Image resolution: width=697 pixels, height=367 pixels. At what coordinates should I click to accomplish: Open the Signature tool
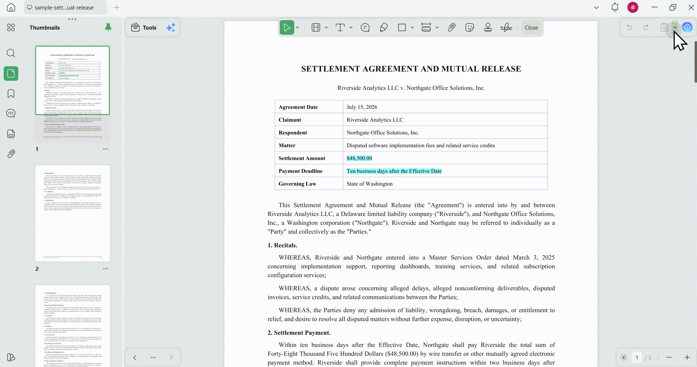coord(506,27)
